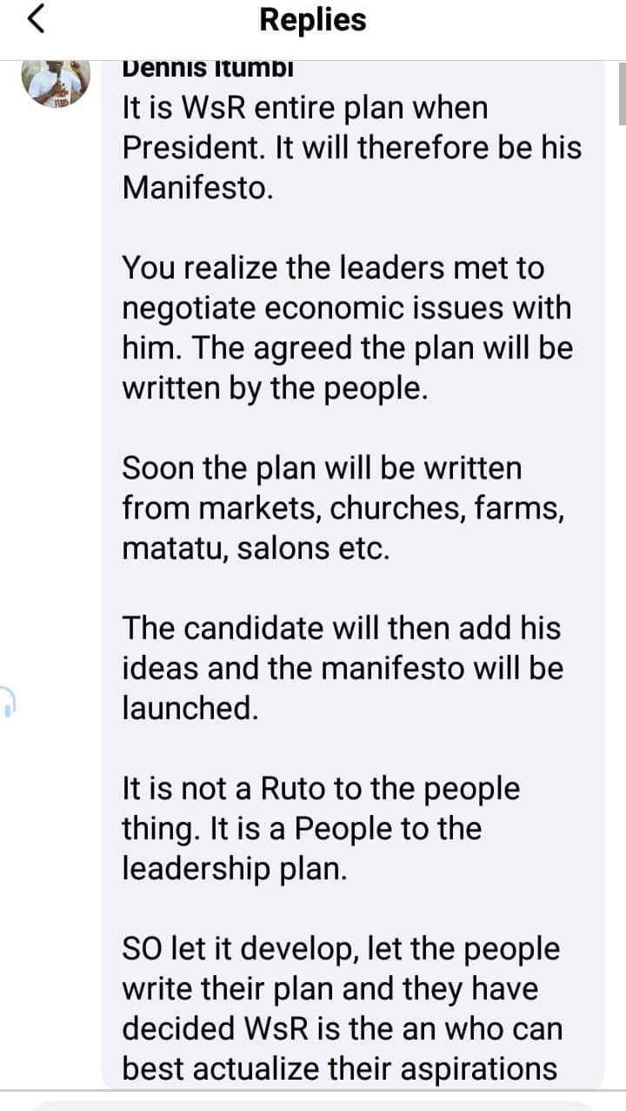Go back using the top-left arrow
626x1111 pixels.
37,20
